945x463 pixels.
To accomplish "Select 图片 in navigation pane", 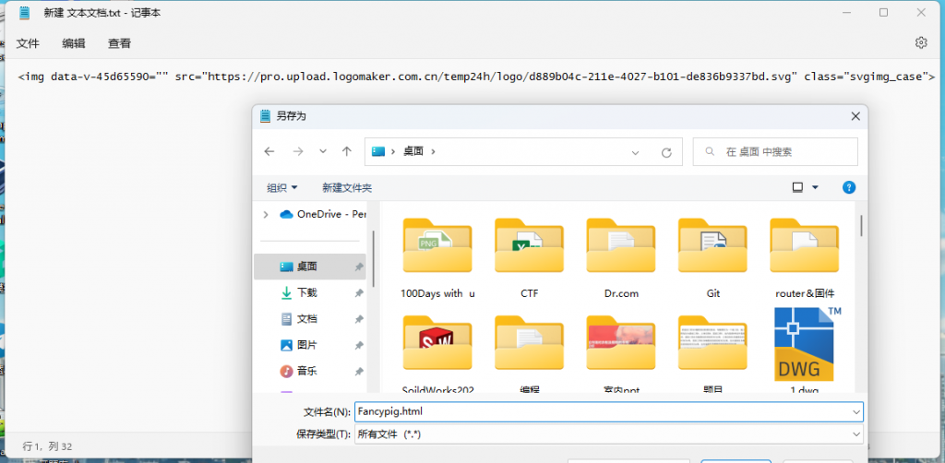I will pyautogui.click(x=299, y=345).
